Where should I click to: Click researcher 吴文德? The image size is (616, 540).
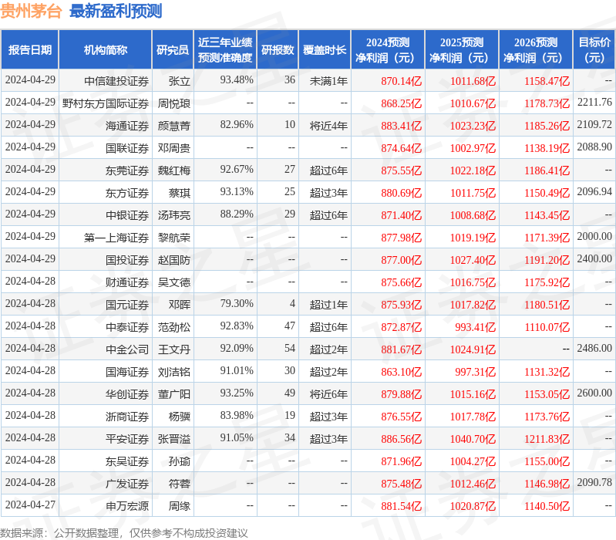point(174,282)
